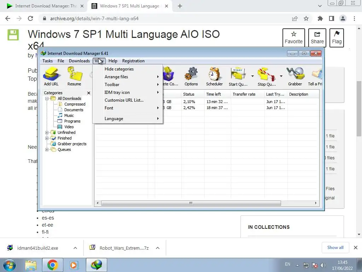
Task: Open Windows Explorer from the taskbar
Action: 31,265
